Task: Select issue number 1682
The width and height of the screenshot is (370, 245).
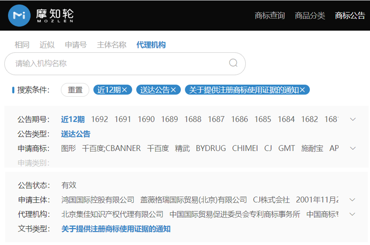Action: [310, 119]
